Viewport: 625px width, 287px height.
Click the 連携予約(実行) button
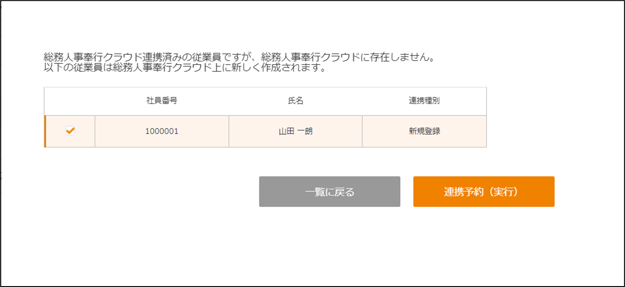click(x=484, y=192)
